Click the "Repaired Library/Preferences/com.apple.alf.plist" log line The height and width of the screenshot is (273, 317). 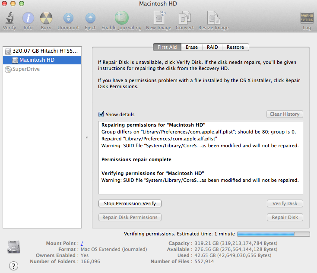[159, 139]
